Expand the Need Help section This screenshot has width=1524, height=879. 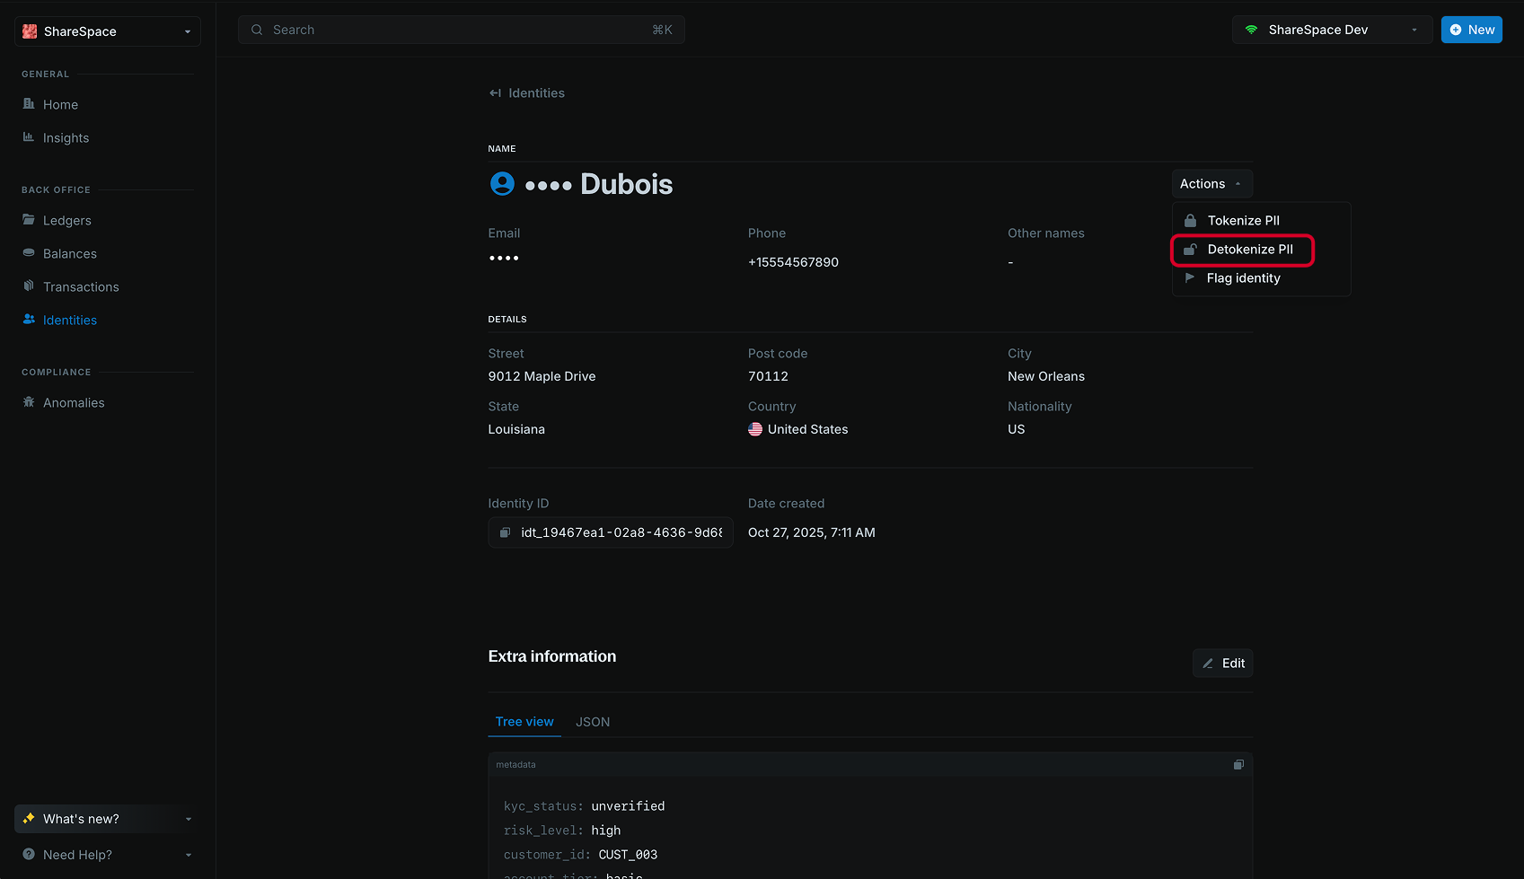(105, 854)
